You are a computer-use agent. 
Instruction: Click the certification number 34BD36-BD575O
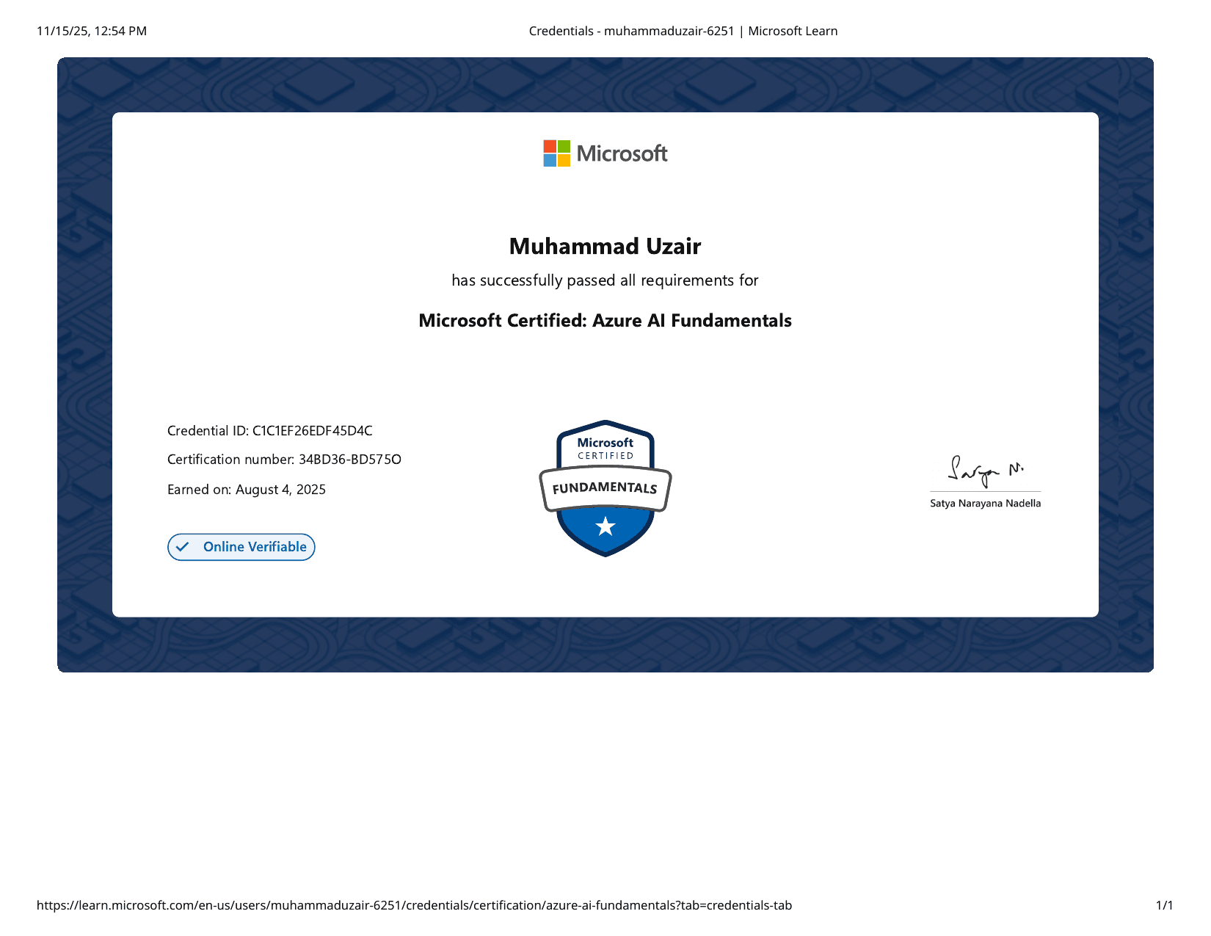[x=350, y=459]
